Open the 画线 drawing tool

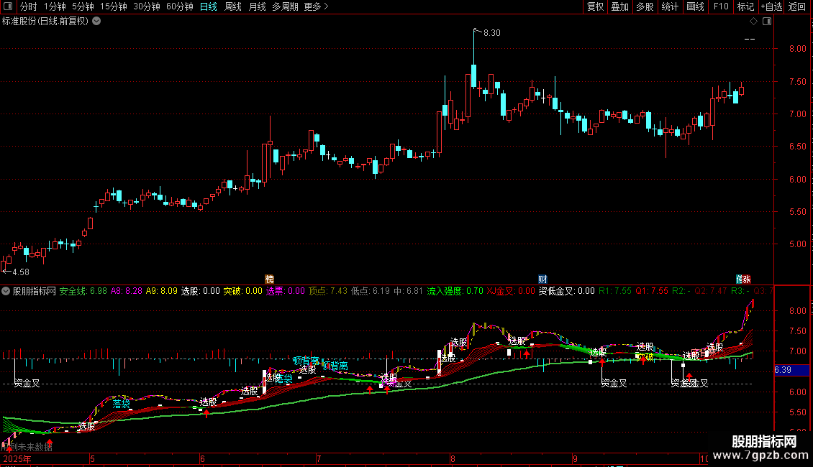pyautogui.click(x=695, y=6)
